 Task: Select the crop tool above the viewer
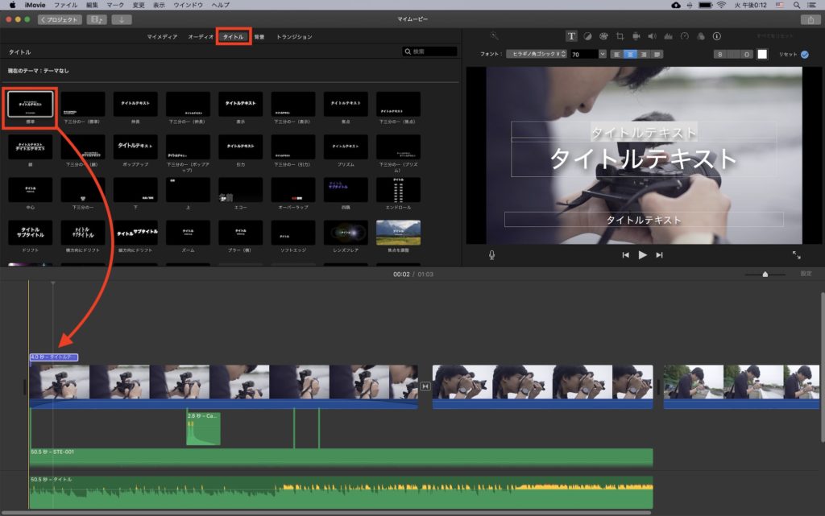click(620, 36)
